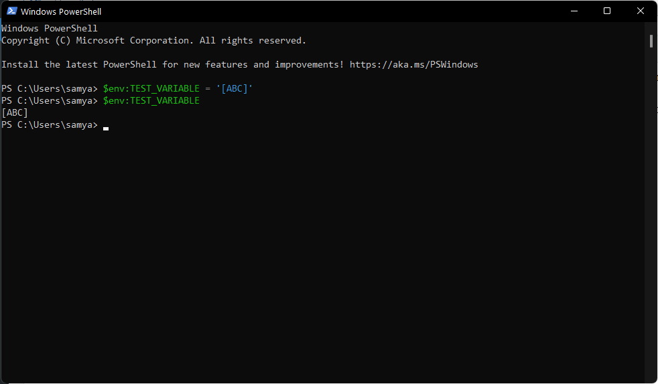This screenshot has width=658, height=384.
Task: Click the Windows PowerShell title bar text
Action: tap(61, 11)
